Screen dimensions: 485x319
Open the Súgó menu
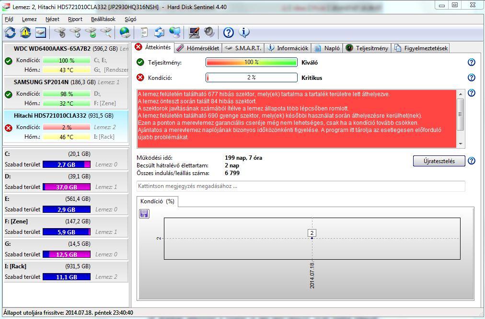pyautogui.click(x=130, y=19)
